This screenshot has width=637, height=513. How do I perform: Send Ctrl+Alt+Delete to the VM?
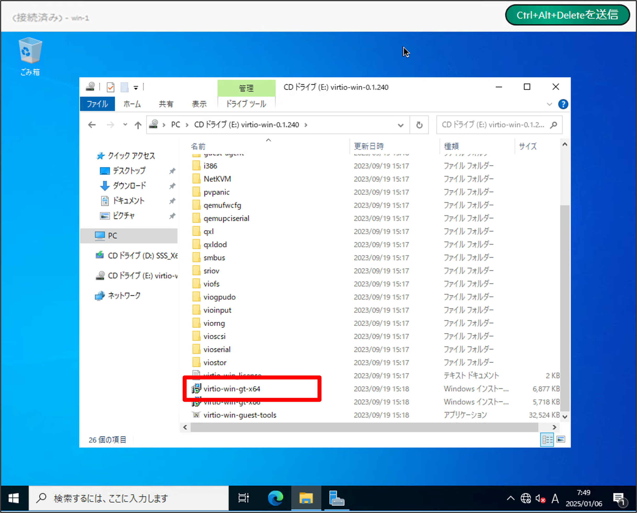567,15
